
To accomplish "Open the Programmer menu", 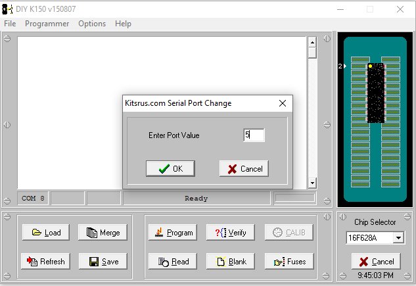I will pyautogui.click(x=47, y=24).
